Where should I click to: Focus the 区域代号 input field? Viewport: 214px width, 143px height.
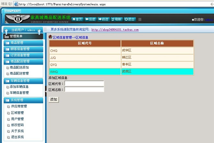tap(84, 83)
